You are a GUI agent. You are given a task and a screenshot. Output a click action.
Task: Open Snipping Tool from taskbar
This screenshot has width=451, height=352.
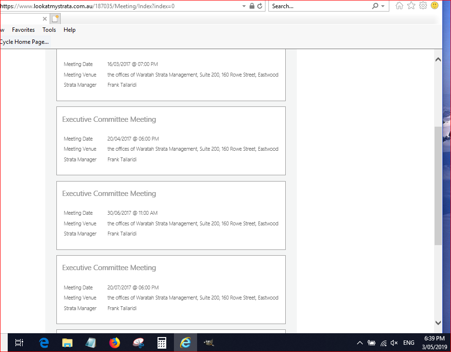click(x=138, y=342)
